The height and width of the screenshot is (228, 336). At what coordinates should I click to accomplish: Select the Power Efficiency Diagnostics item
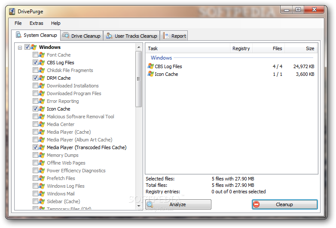(x=76, y=171)
